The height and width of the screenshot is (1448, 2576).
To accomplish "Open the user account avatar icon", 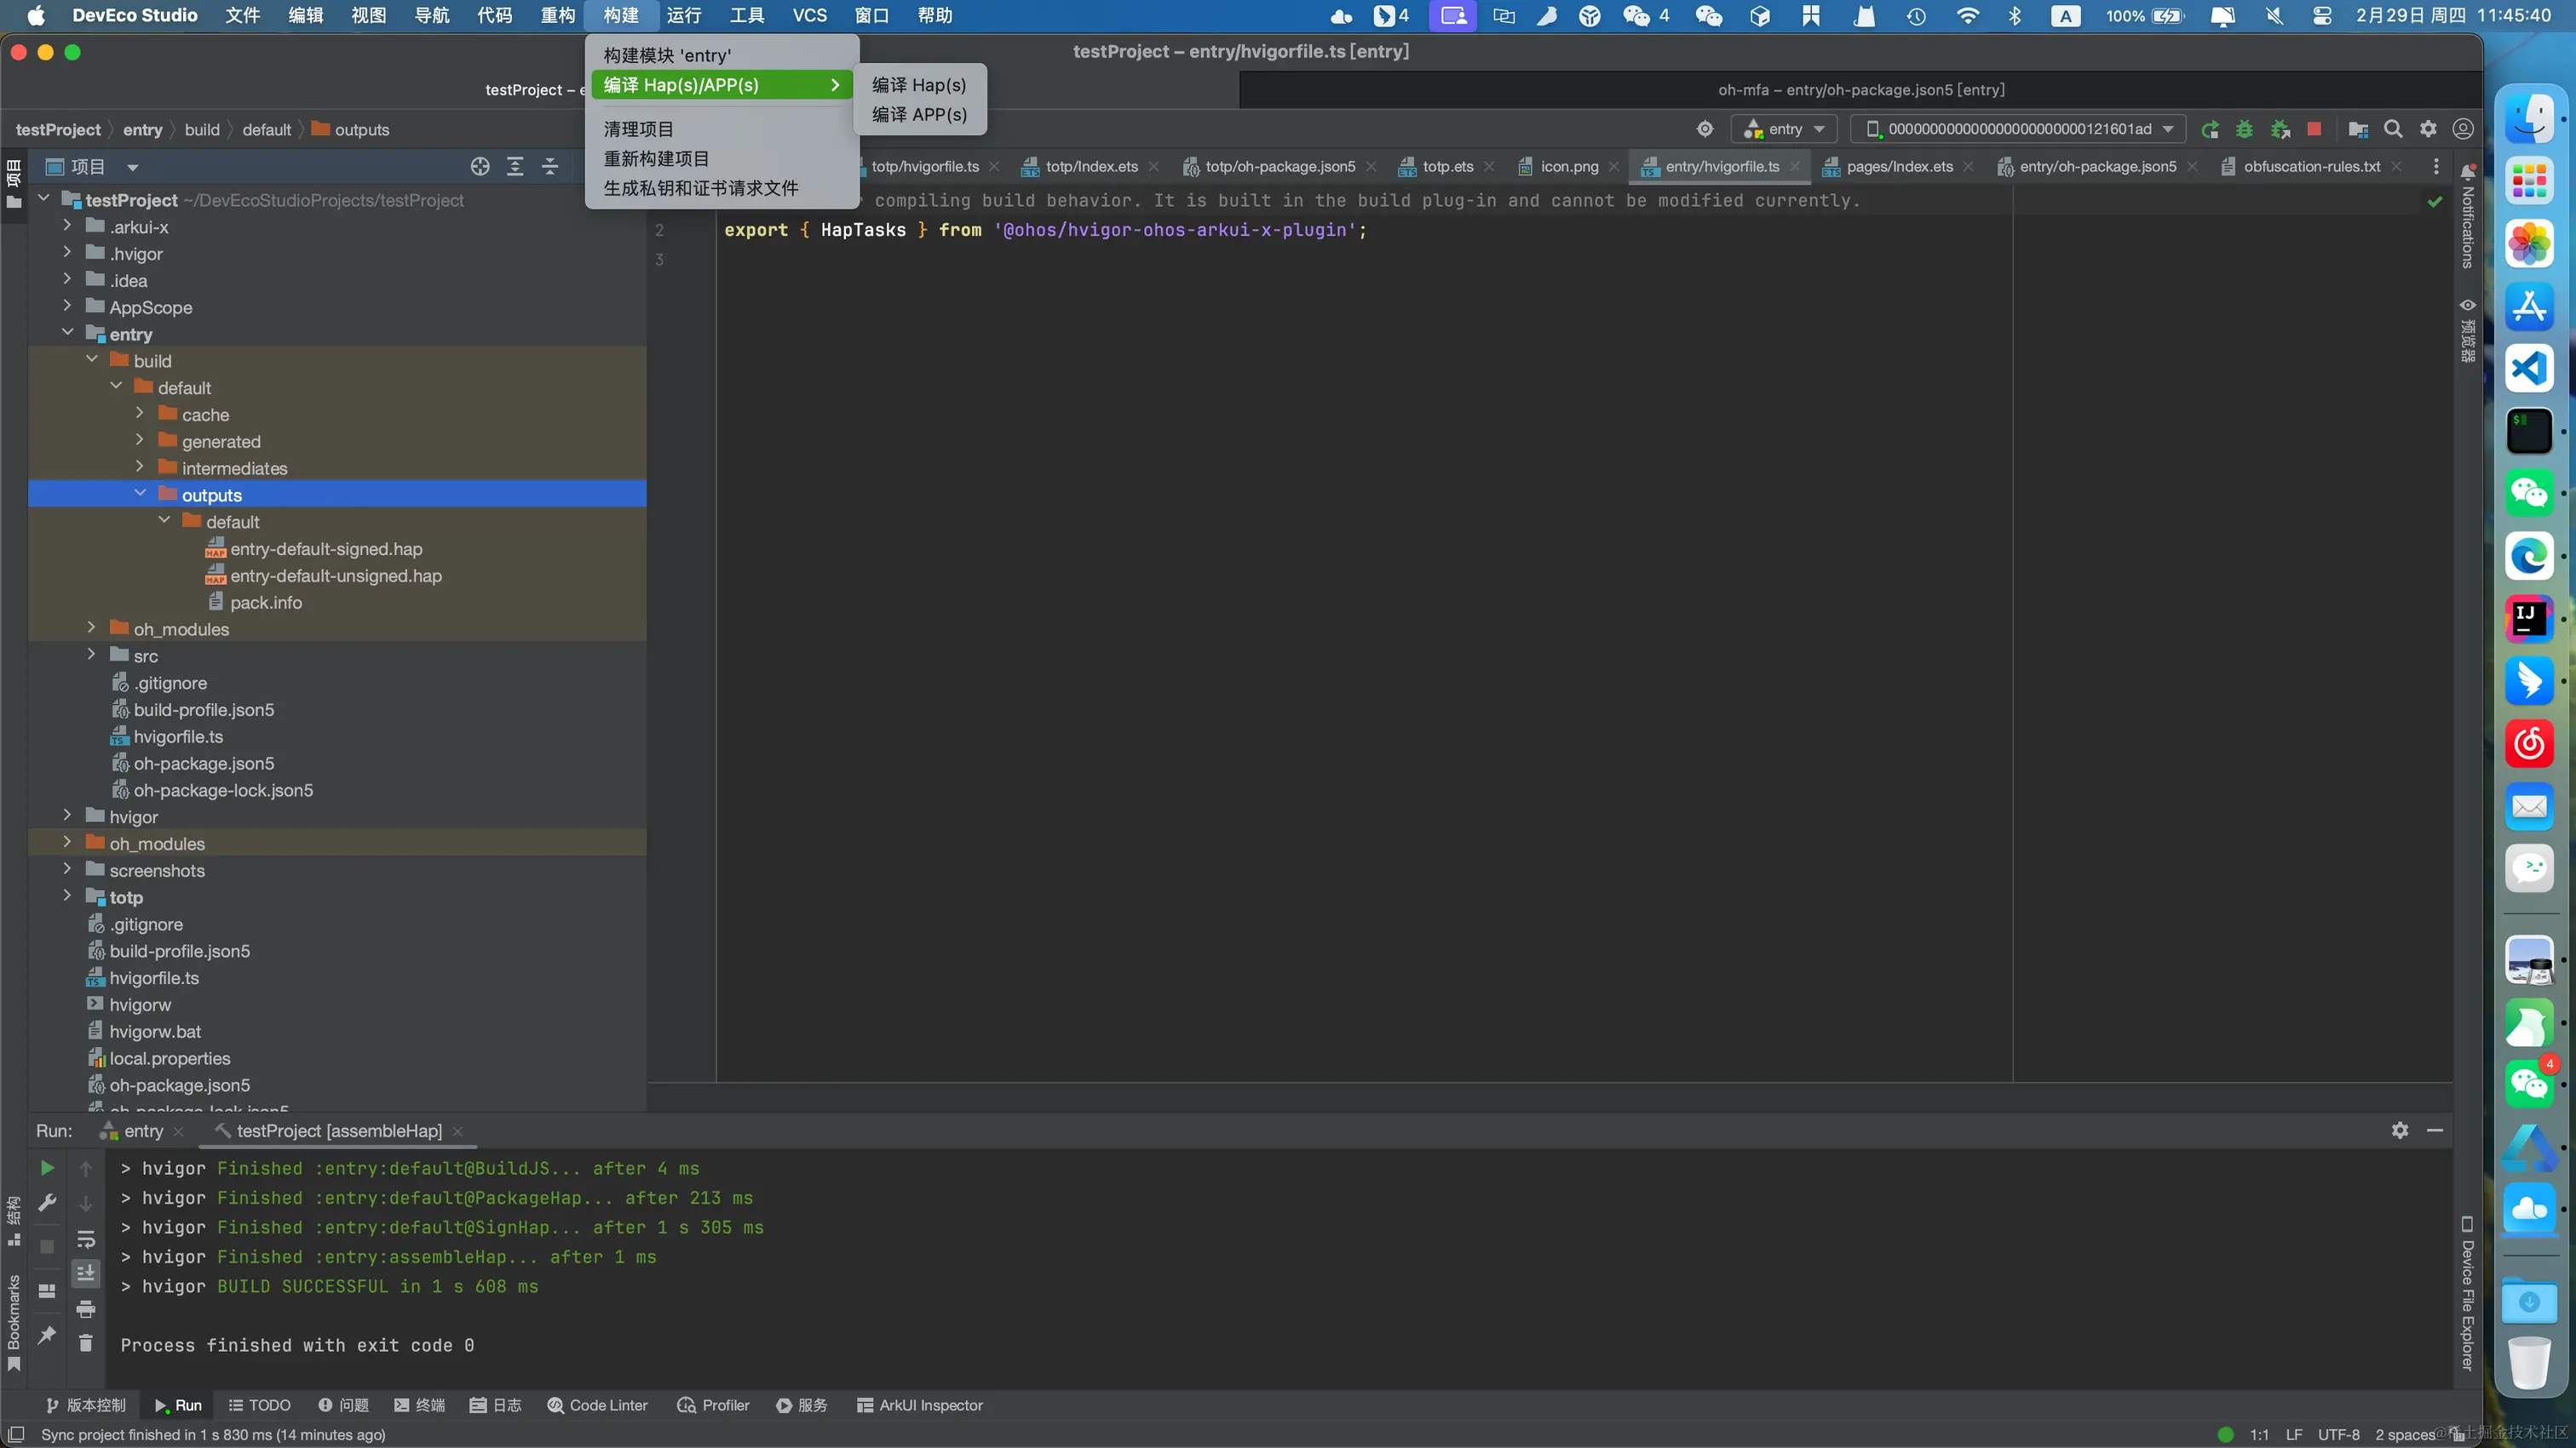I will point(2463,129).
